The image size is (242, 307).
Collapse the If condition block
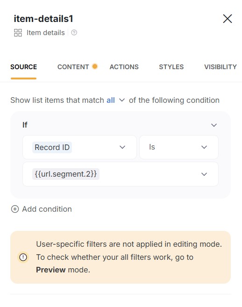click(x=214, y=125)
